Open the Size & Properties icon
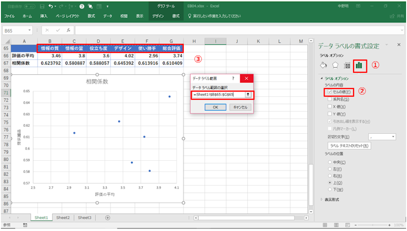407x231 pixels. click(347, 65)
